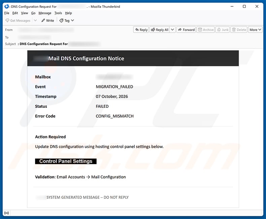Click Reply All button
This screenshot has height=219, width=266.
tap(160, 30)
